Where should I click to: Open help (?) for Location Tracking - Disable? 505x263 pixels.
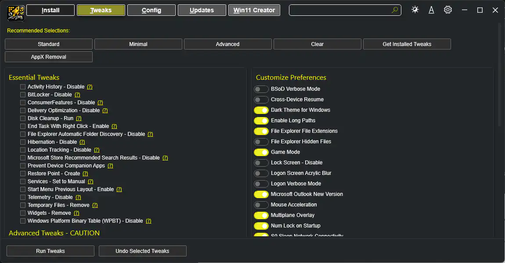(97, 150)
